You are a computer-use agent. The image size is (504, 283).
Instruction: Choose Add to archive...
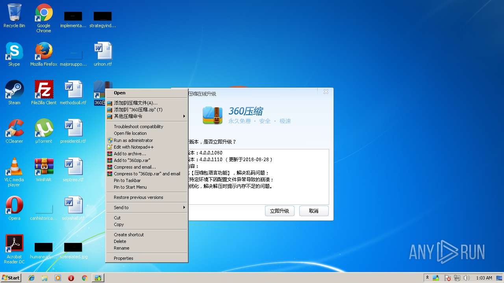(x=147, y=154)
